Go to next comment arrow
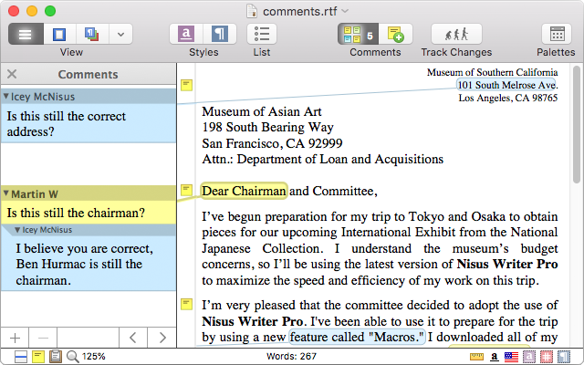This screenshot has height=365, width=584. 162,338
